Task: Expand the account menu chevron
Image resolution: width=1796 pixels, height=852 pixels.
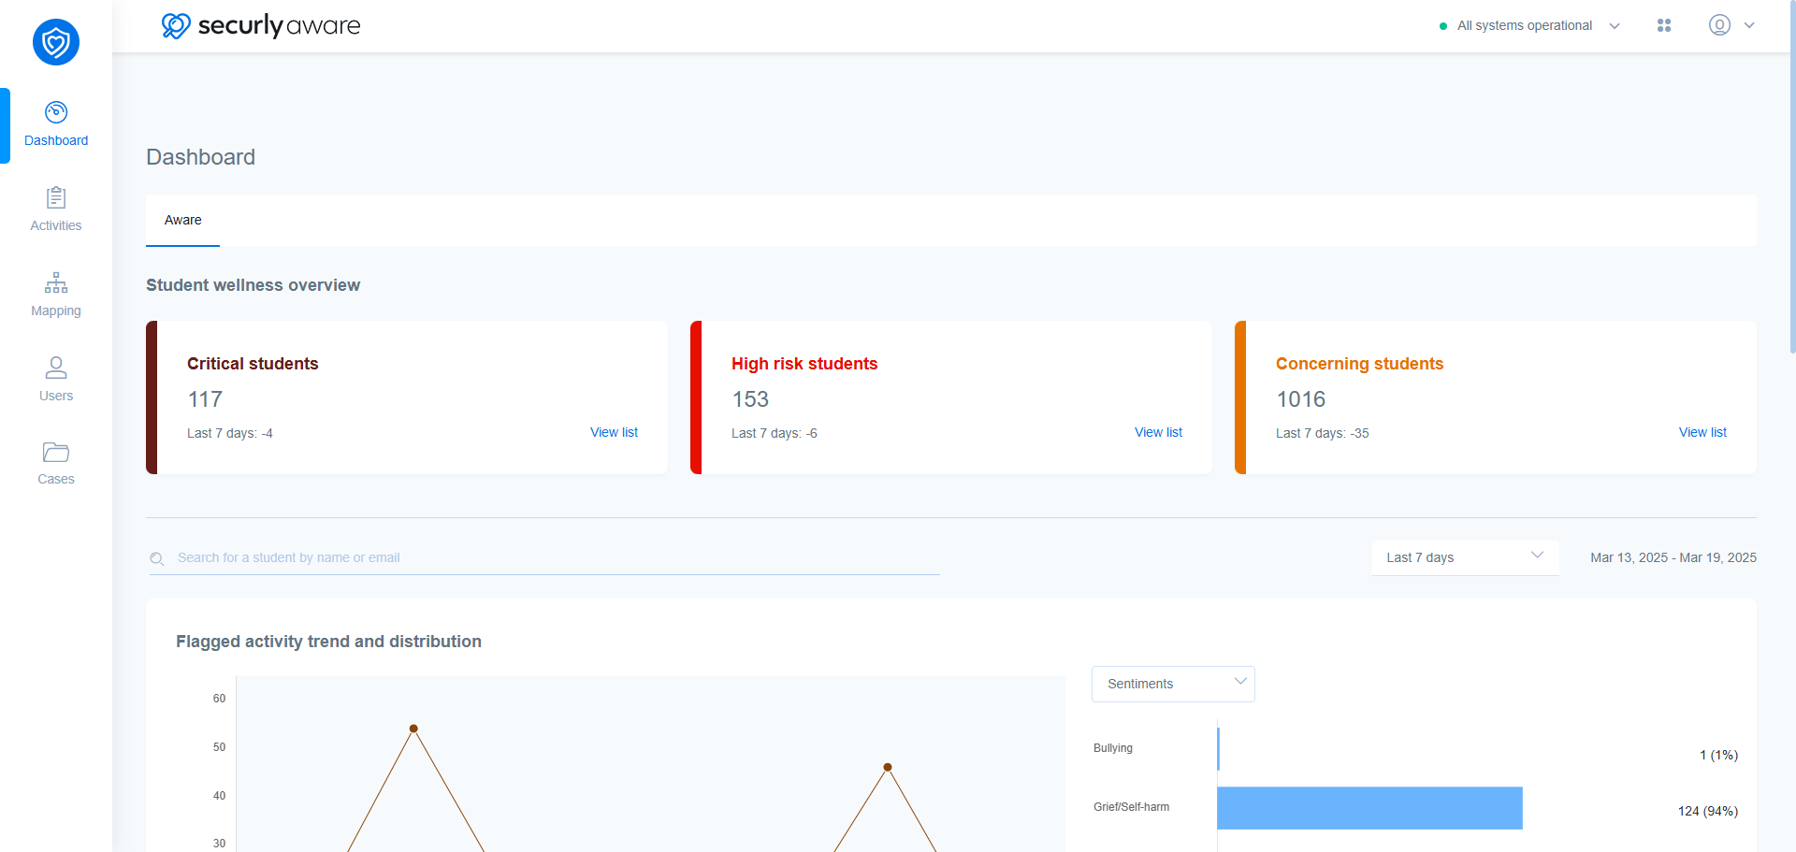Action: pos(1749,25)
